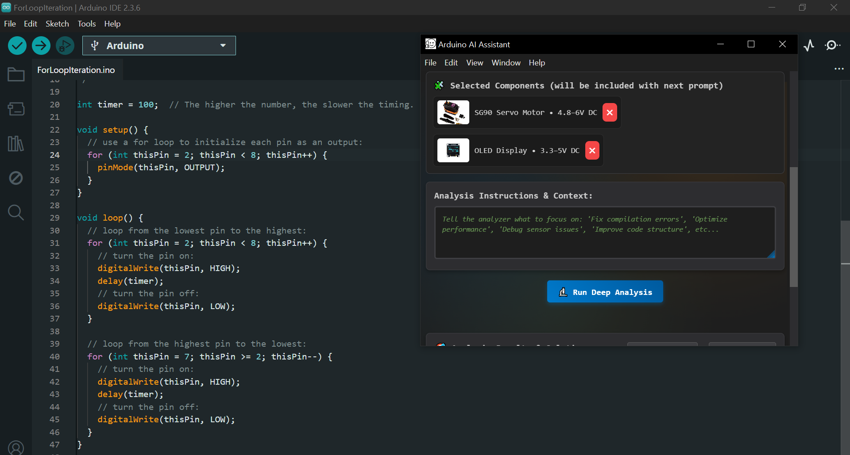
Task: Click the 'int timer = 100;' code line
Action: pyautogui.click(x=117, y=105)
